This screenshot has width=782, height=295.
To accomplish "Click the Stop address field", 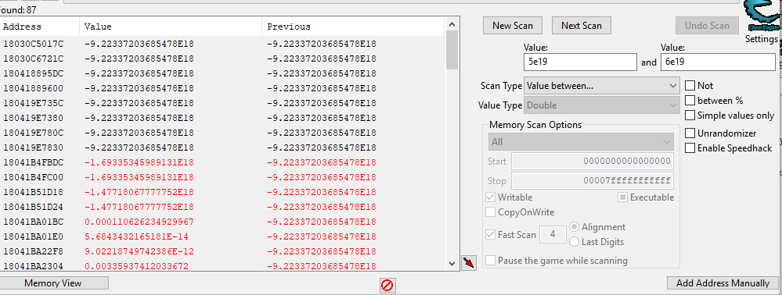I will click(593, 180).
